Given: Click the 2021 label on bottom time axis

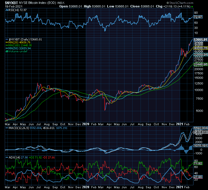Looking at the screenshot, I should tap(180, 187).
